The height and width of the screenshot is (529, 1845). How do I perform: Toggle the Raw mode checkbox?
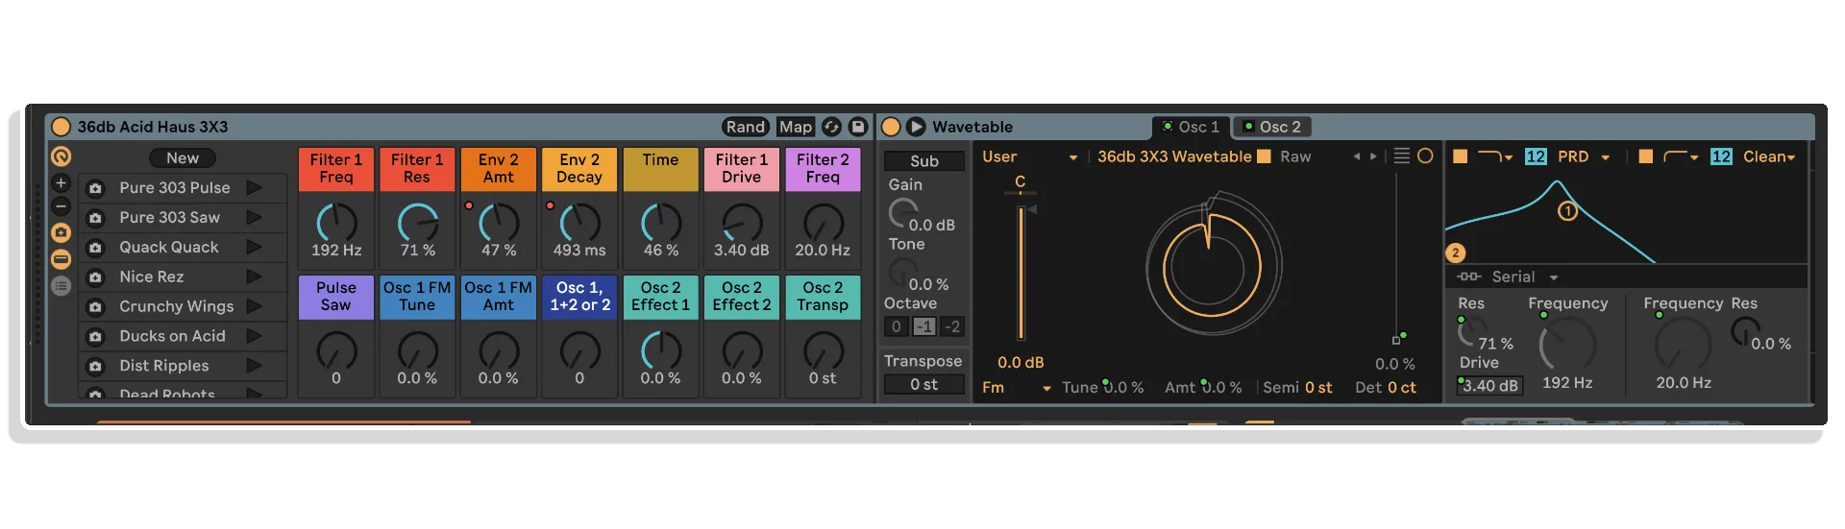[1265, 156]
